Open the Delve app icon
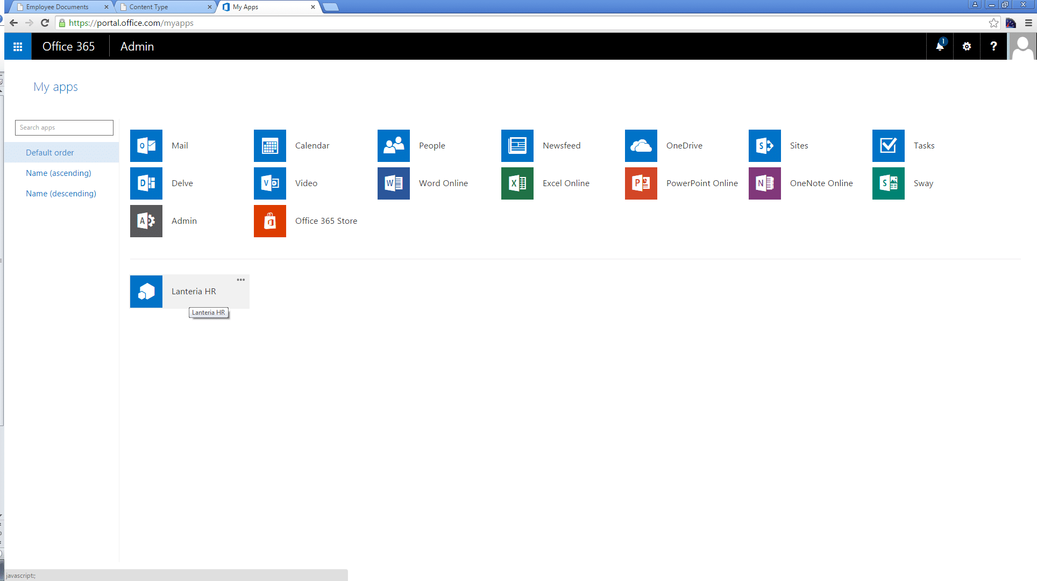Image resolution: width=1037 pixels, height=581 pixels. [x=146, y=183]
